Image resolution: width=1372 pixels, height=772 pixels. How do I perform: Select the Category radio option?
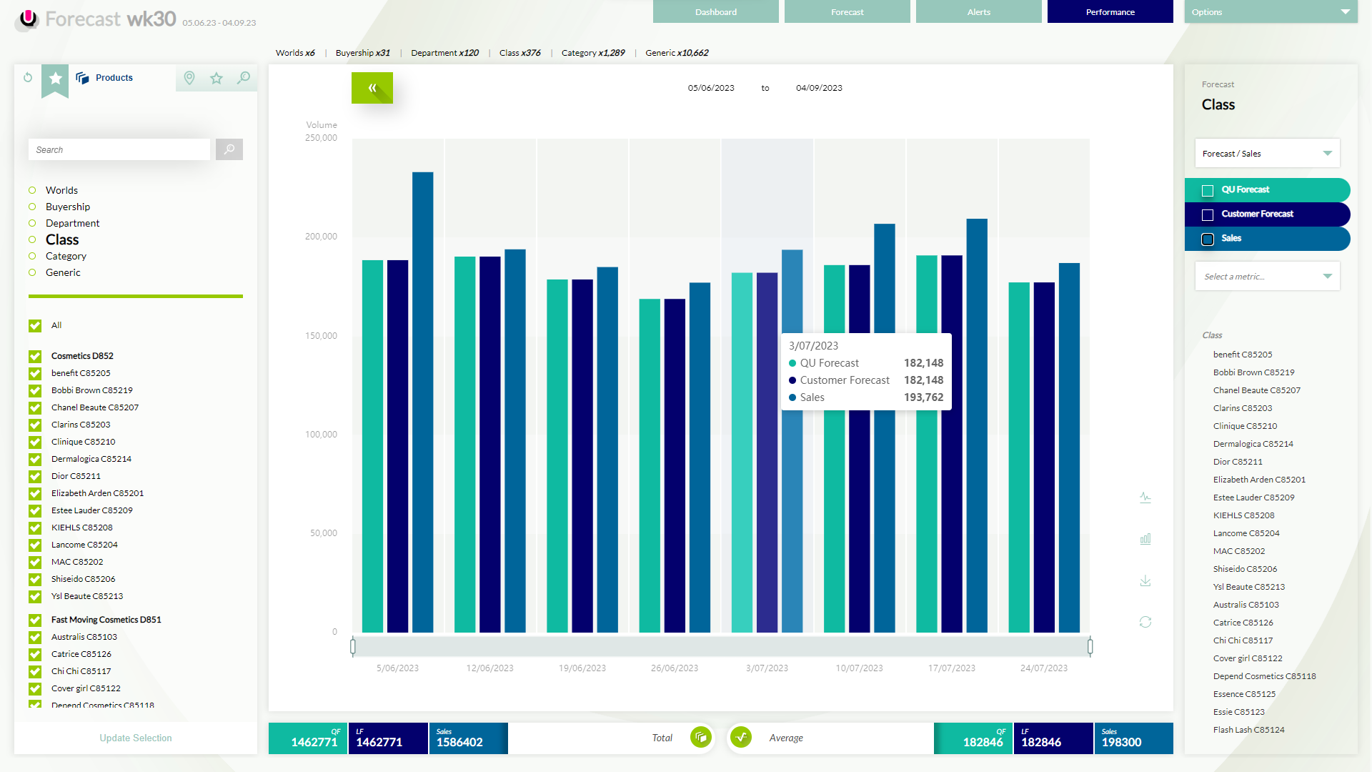click(32, 256)
